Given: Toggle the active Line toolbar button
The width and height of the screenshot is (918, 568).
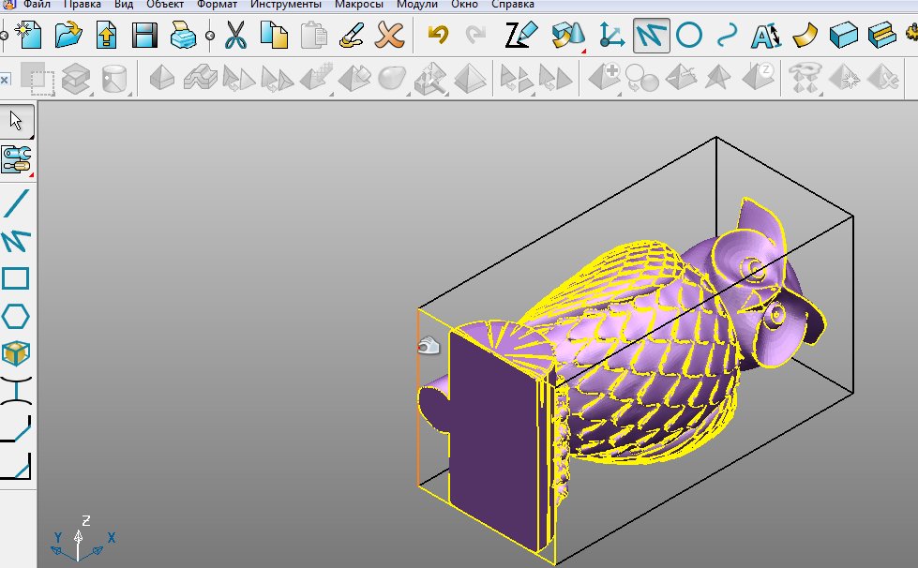Looking at the screenshot, I should (x=651, y=35).
